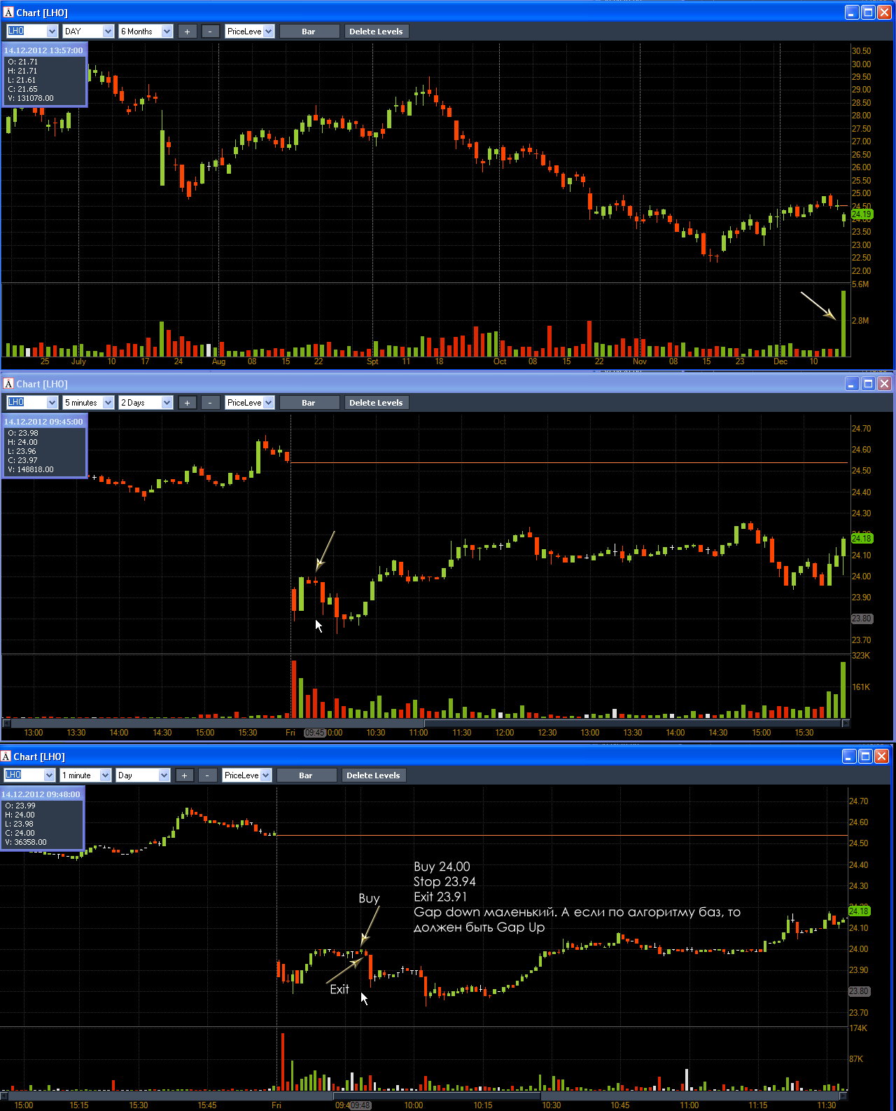Click Delete Levels in middle chart
This screenshot has height=1111, width=896.
pos(376,403)
